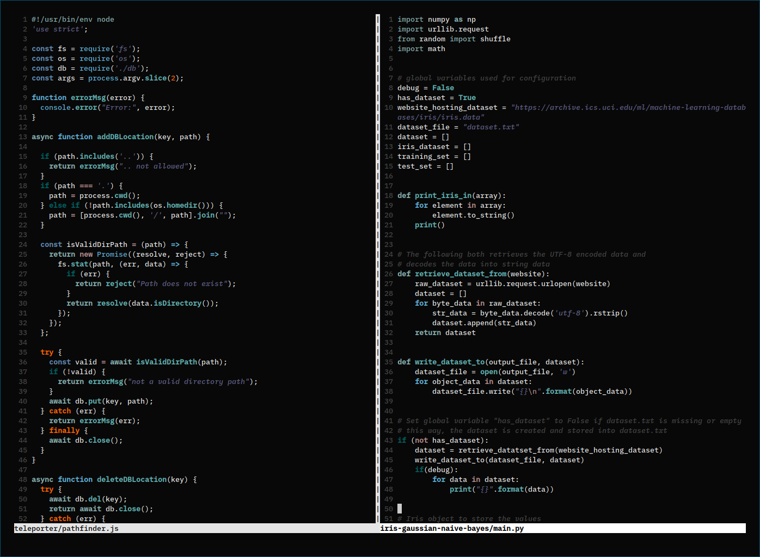Click "resolve(data.isDirectory())" return statement
This screenshot has height=557, width=760.
(x=156, y=304)
